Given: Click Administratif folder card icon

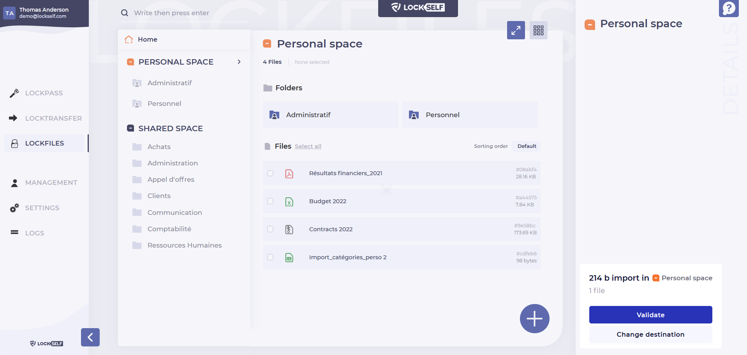Looking at the screenshot, I should (x=274, y=115).
